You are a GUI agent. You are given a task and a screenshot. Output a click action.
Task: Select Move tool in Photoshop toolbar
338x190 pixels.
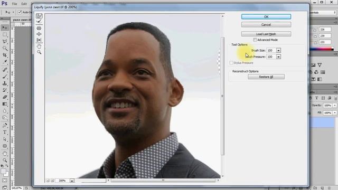click(5, 27)
